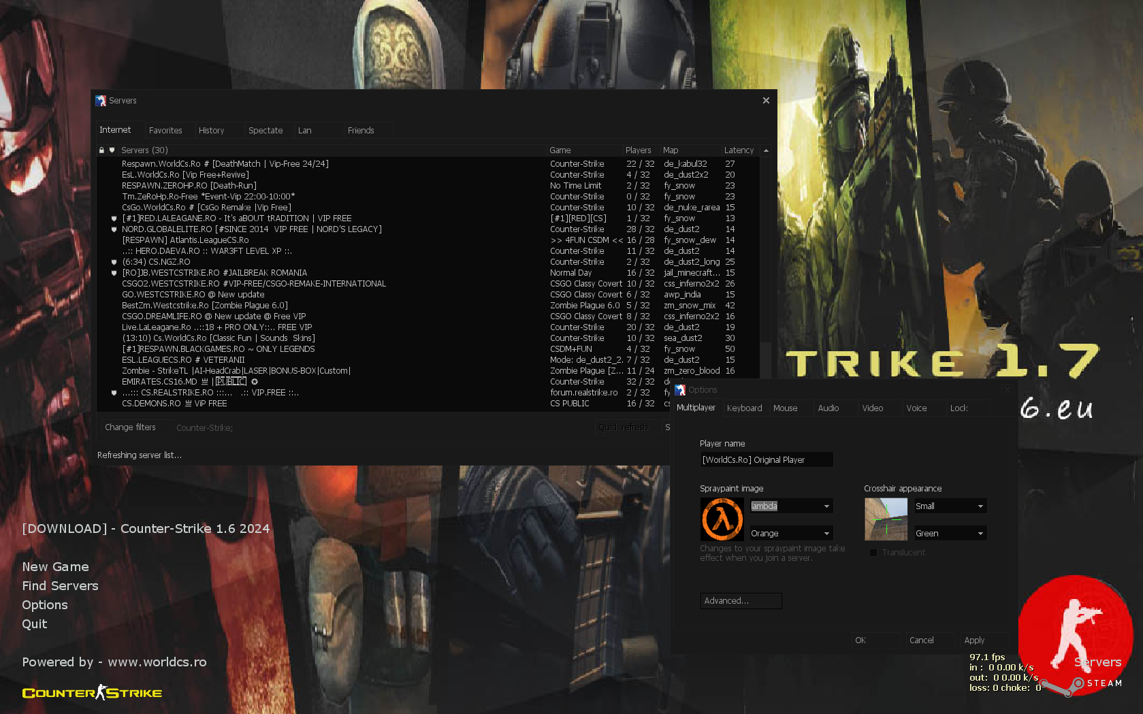This screenshot has height=714, width=1143.
Task: Sort servers by the Game column header
Action: [584, 150]
